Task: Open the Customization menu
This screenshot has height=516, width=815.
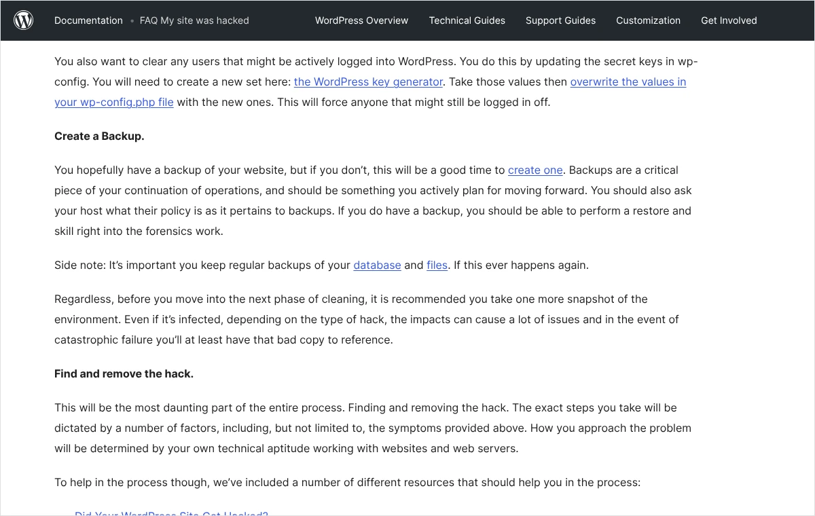Action: (x=648, y=20)
